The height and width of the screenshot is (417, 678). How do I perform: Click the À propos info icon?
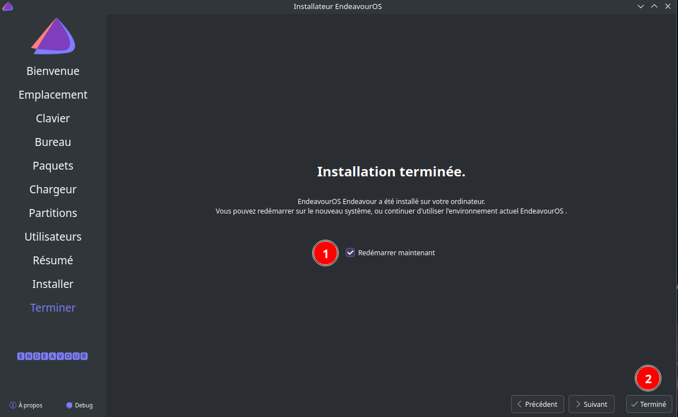pyautogui.click(x=13, y=405)
